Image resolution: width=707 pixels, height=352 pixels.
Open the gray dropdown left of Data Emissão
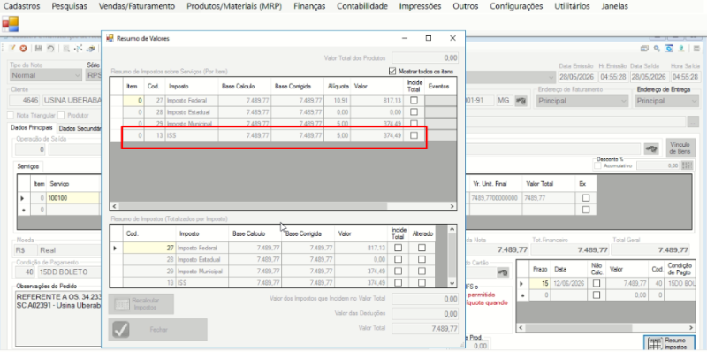pos(511,77)
